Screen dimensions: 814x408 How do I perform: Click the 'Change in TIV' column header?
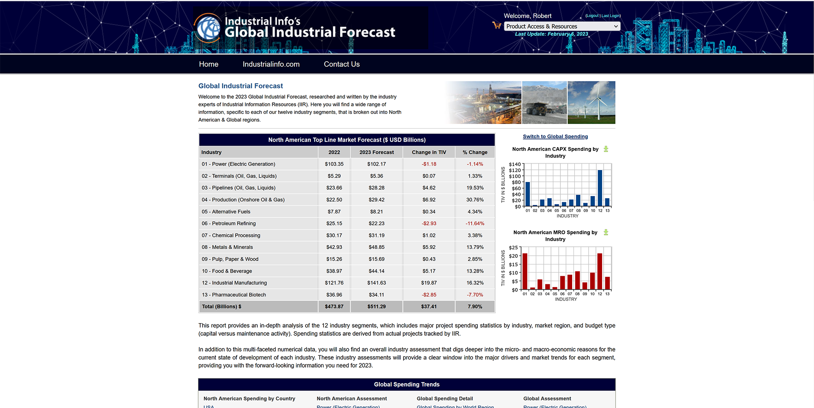click(429, 152)
